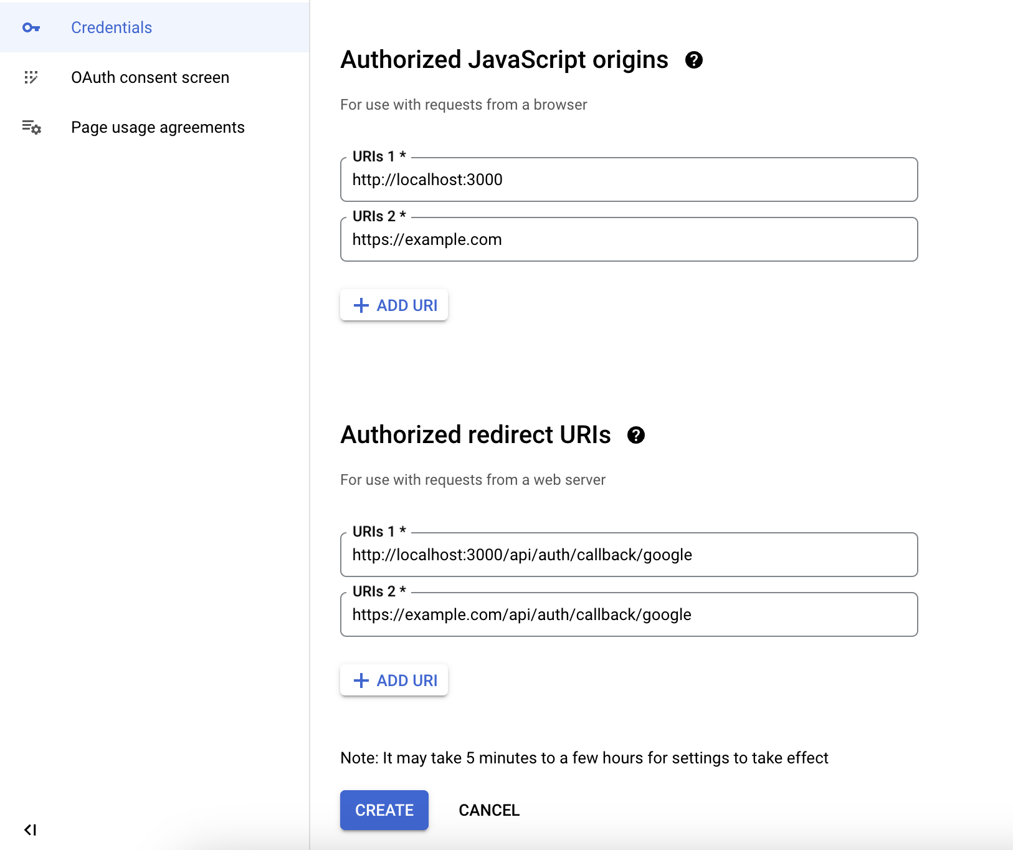
Task: Click the OAuth consent screen icon
Action: [31, 77]
